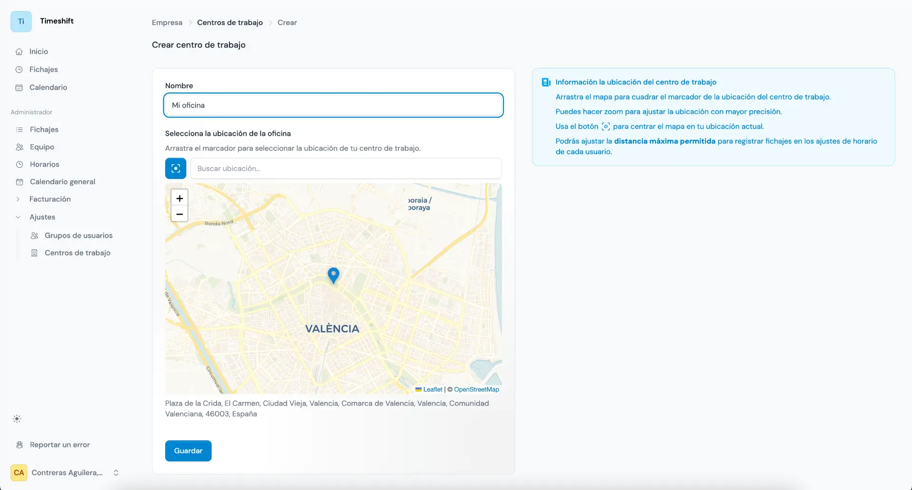Zoom in with the map plus control
Screen dimensions: 912x490
(179, 198)
